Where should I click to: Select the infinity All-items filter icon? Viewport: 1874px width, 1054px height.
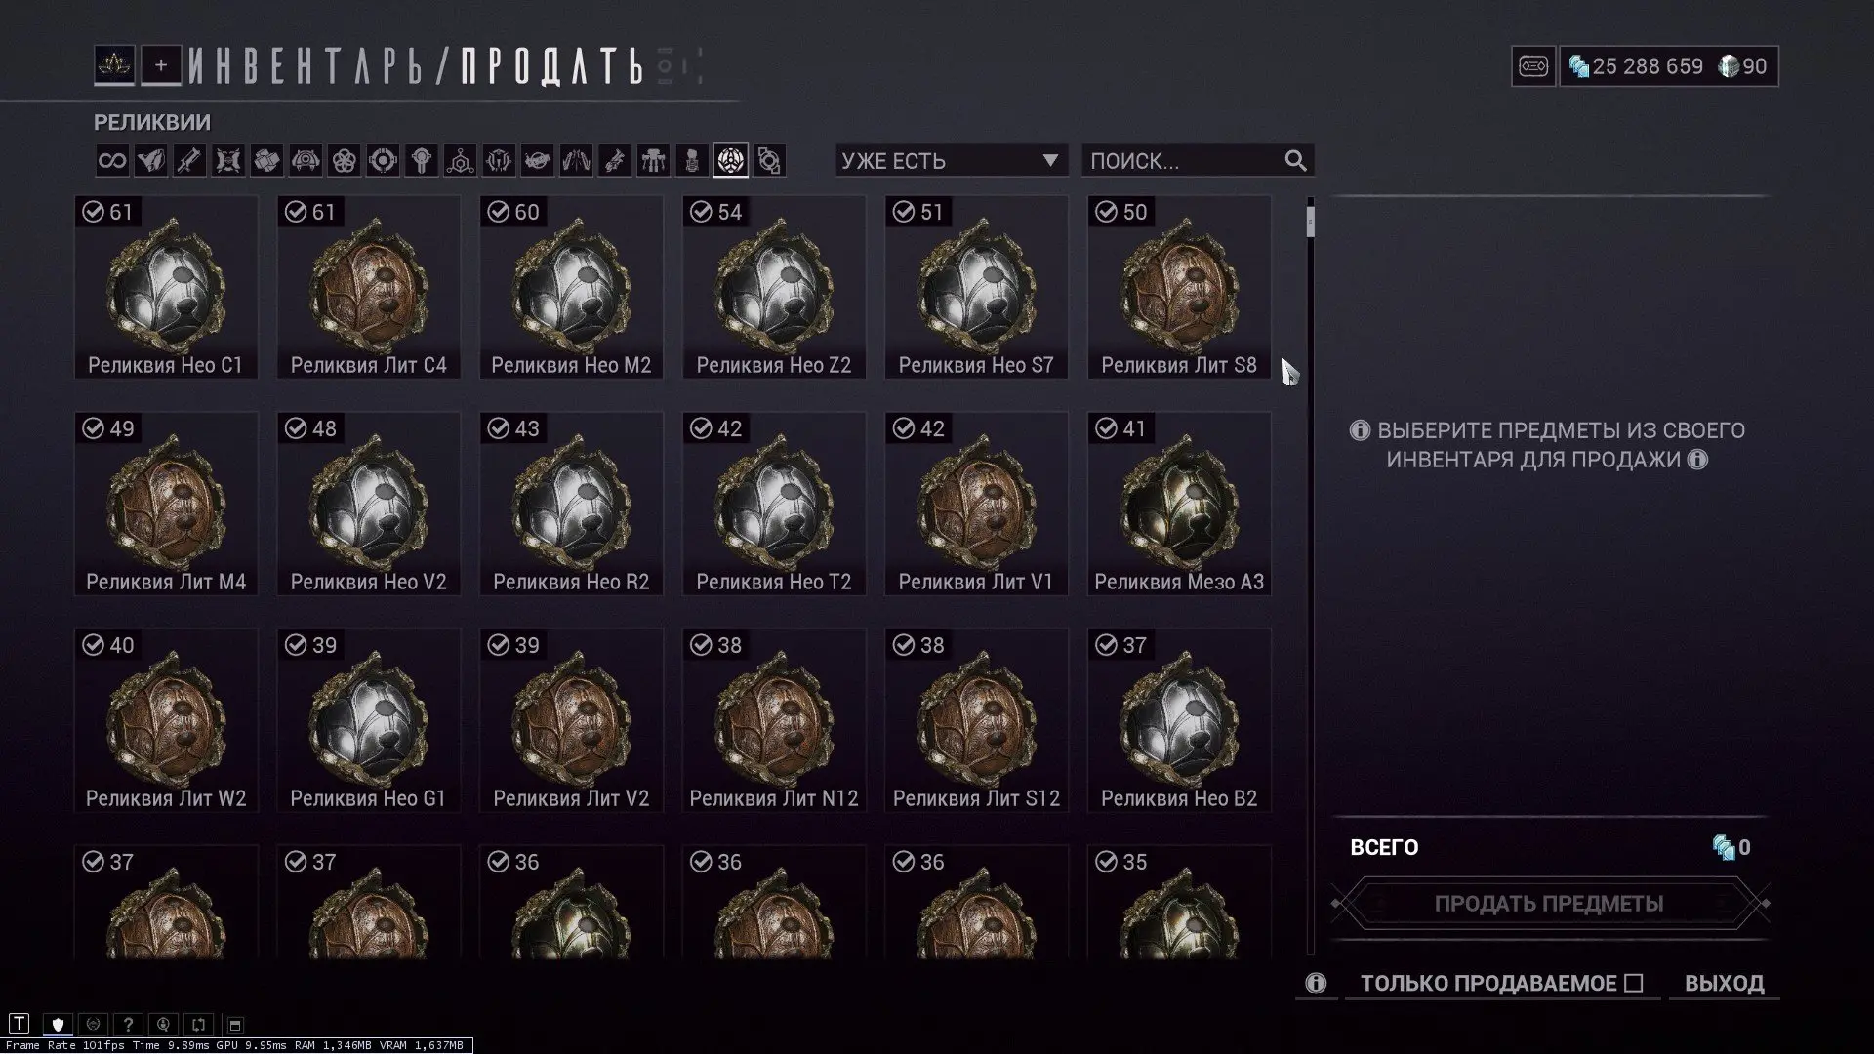pos(112,161)
